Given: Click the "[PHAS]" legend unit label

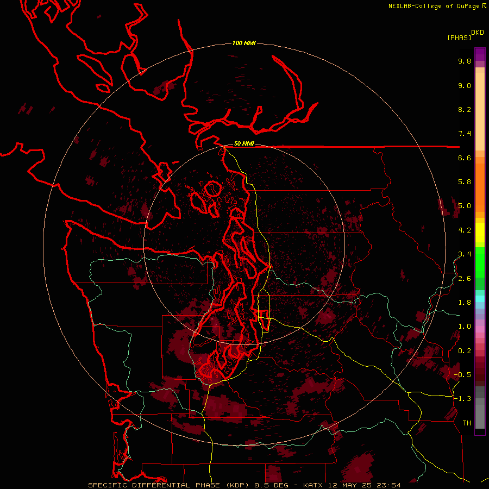Looking at the screenshot, I should [x=459, y=38].
